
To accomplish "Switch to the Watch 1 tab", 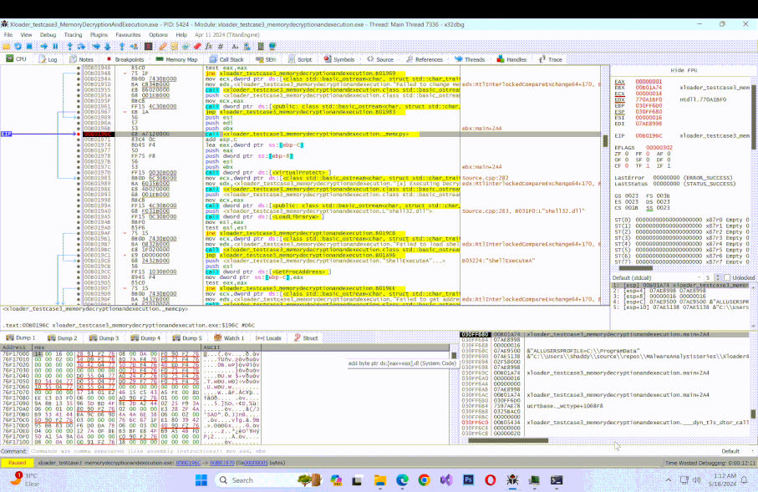I will (x=230, y=337).
